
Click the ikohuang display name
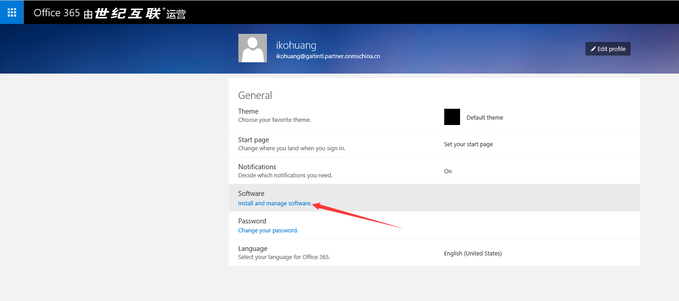(296, 46)
